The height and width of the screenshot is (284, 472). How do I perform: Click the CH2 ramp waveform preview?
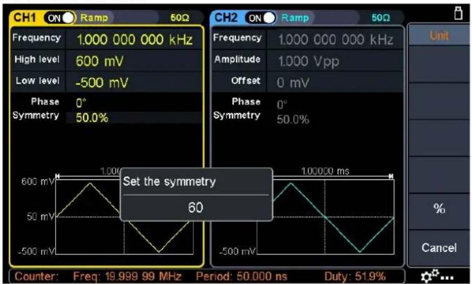pos(325,217)
